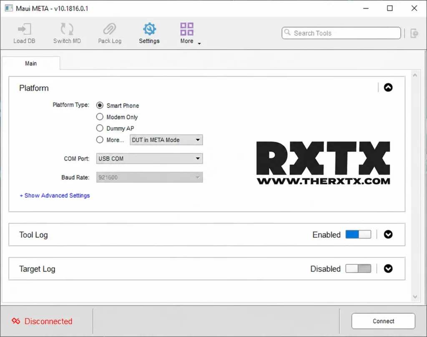Click the Switch MD icon
Viewport: 427px width, 337px height.
click(x=67, y=29)
